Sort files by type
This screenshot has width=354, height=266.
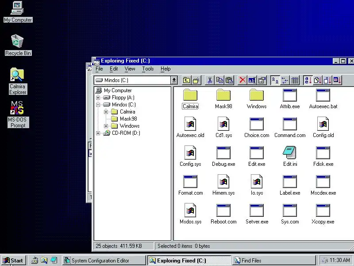point(318,80)
